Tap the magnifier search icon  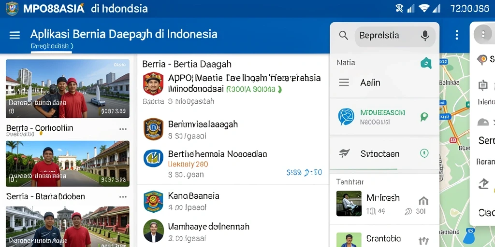point(344,35)
